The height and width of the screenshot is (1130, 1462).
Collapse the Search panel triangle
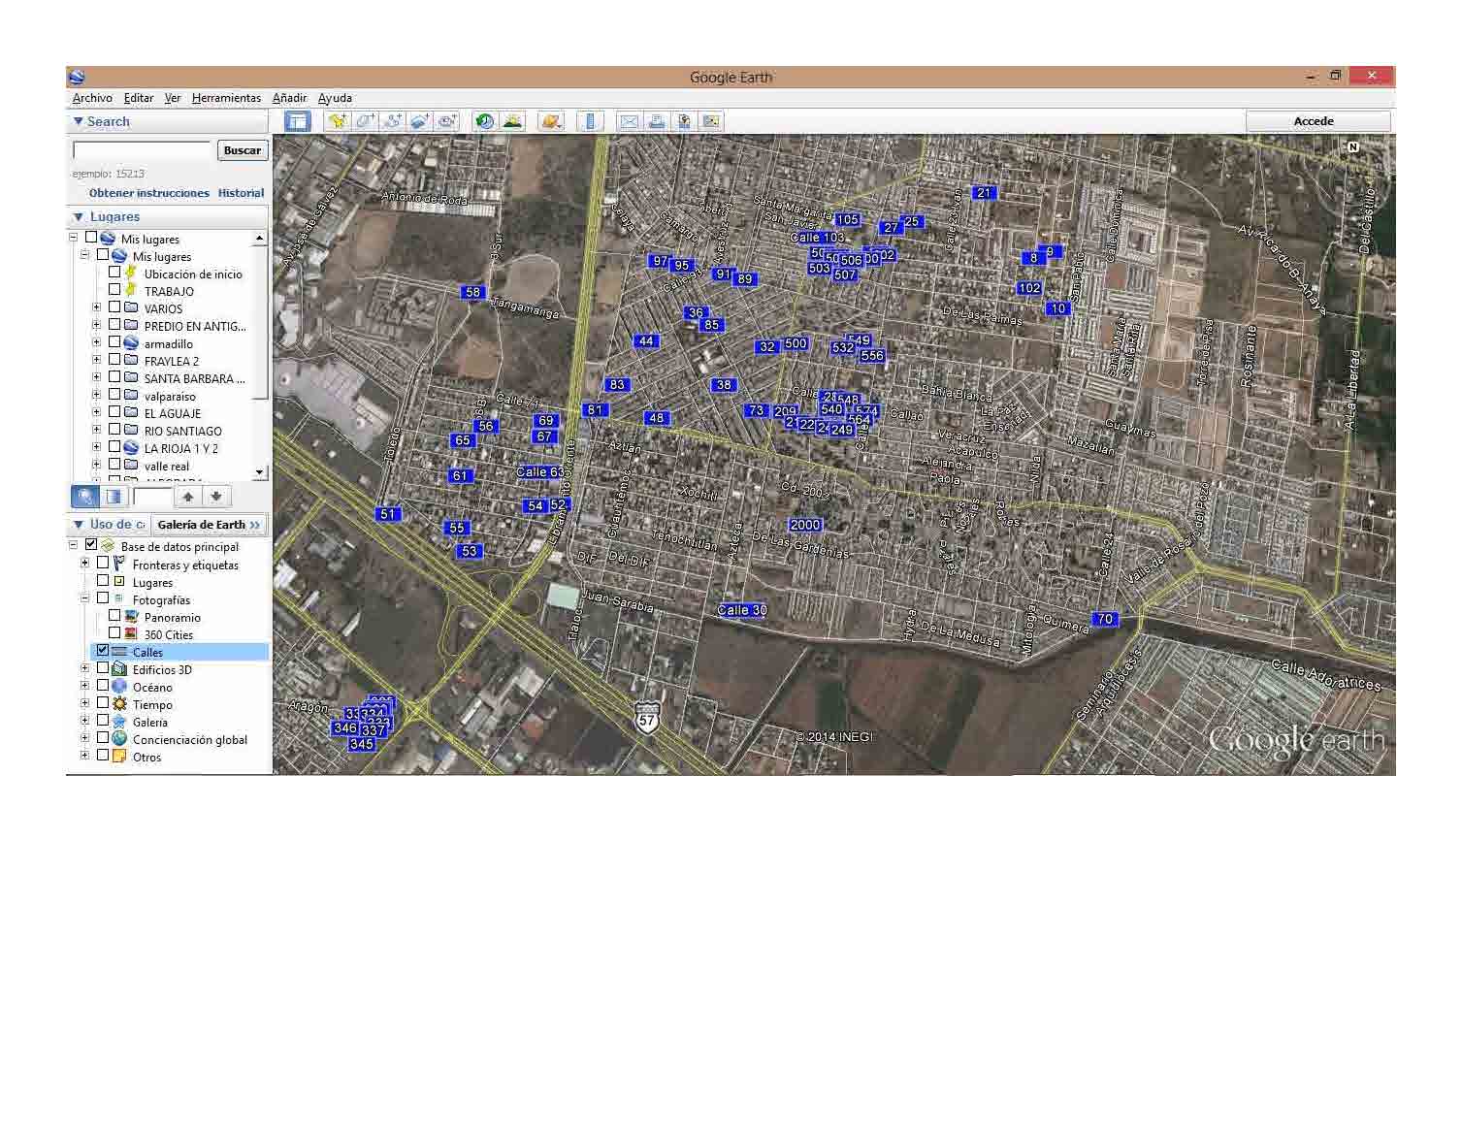(x=78, y=121)
